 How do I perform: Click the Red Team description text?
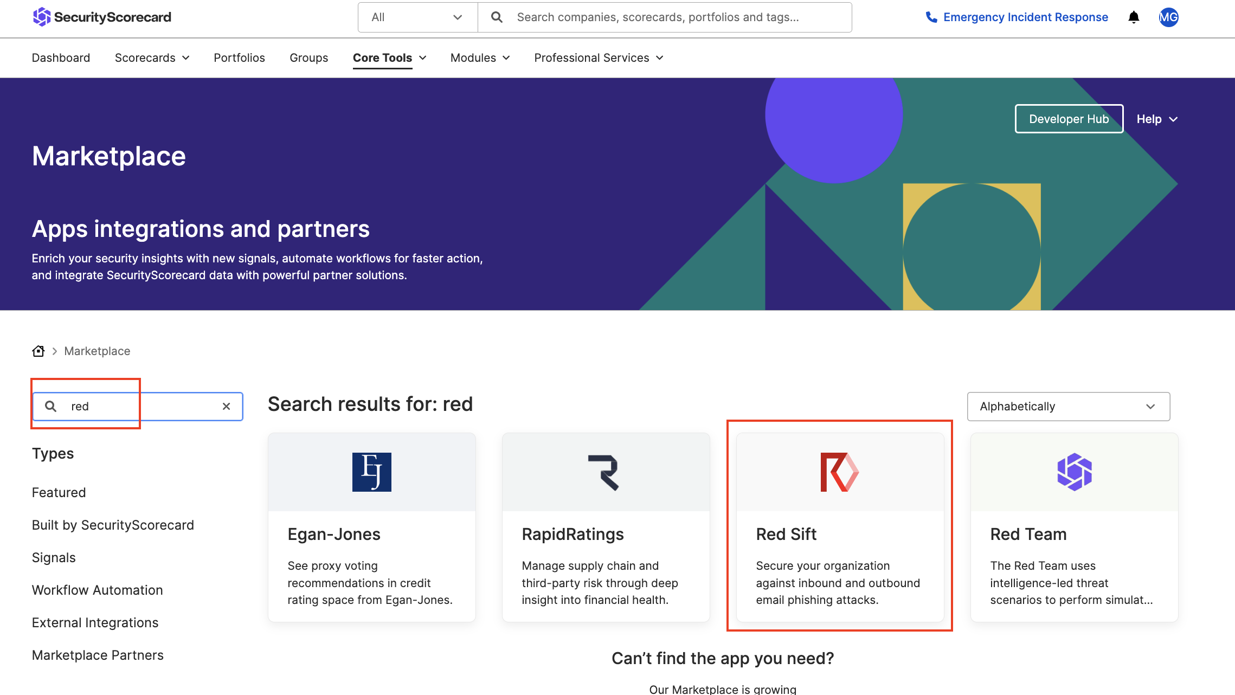[1071, 583]
